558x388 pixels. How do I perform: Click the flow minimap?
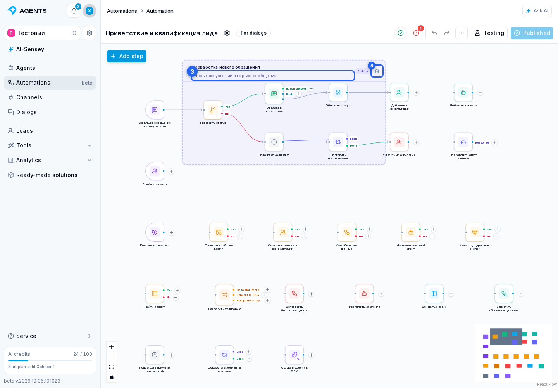[513, 353]
